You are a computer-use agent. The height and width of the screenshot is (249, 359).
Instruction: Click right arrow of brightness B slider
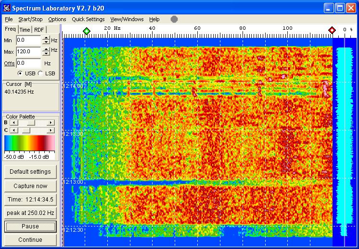[x=51, y=123]
